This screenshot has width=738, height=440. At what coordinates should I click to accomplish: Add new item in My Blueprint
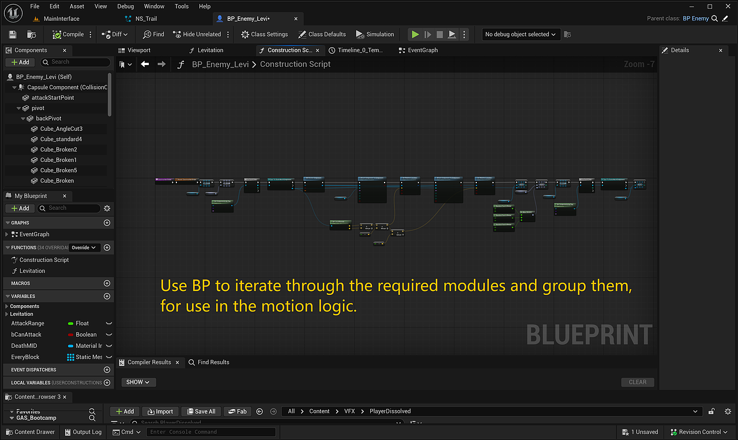(20, 208)
